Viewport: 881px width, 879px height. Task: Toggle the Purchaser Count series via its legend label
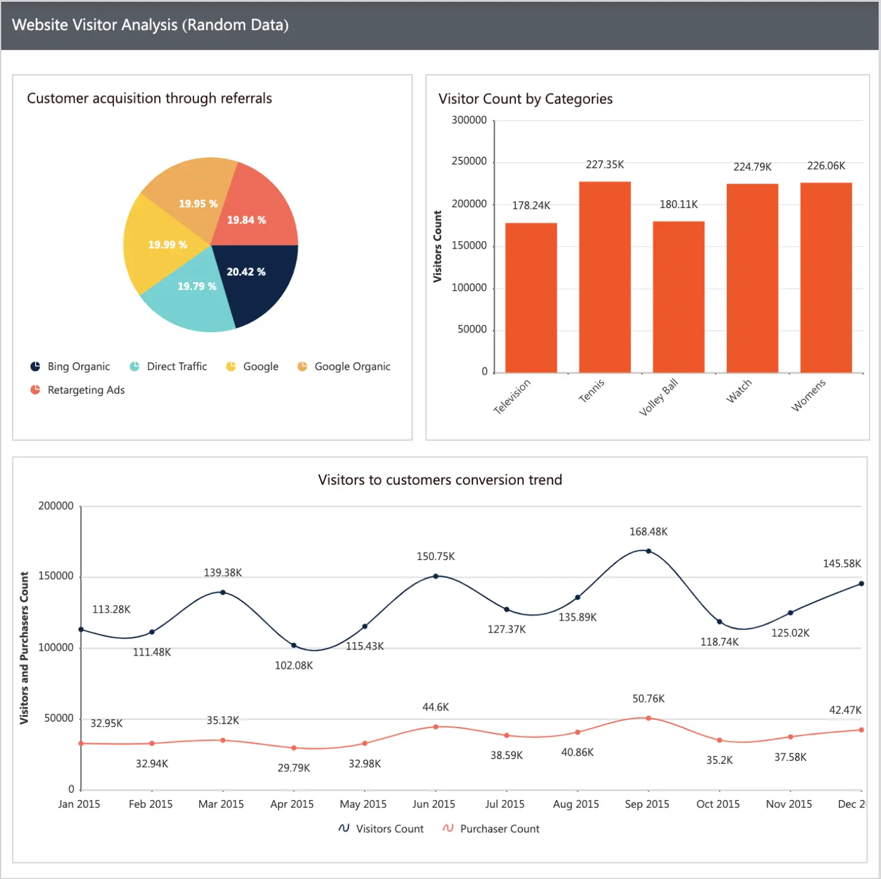[499, 828]
